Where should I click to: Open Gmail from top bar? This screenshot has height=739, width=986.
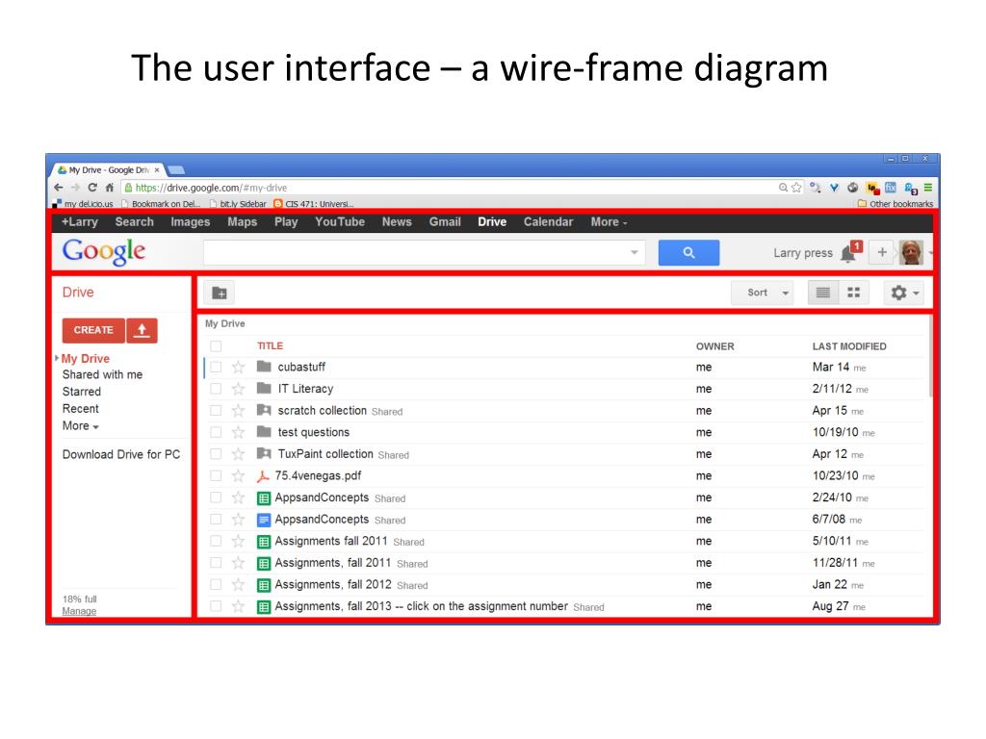[445, 222]
